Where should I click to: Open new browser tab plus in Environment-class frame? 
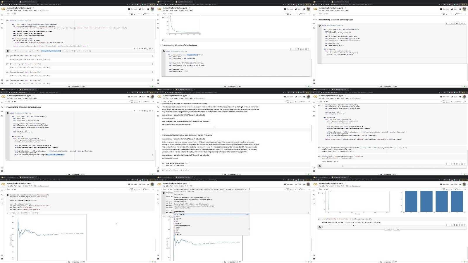tap(39, 2)
